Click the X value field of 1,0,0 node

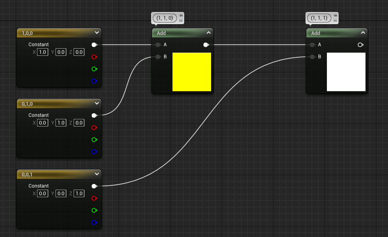coord(42,52)
